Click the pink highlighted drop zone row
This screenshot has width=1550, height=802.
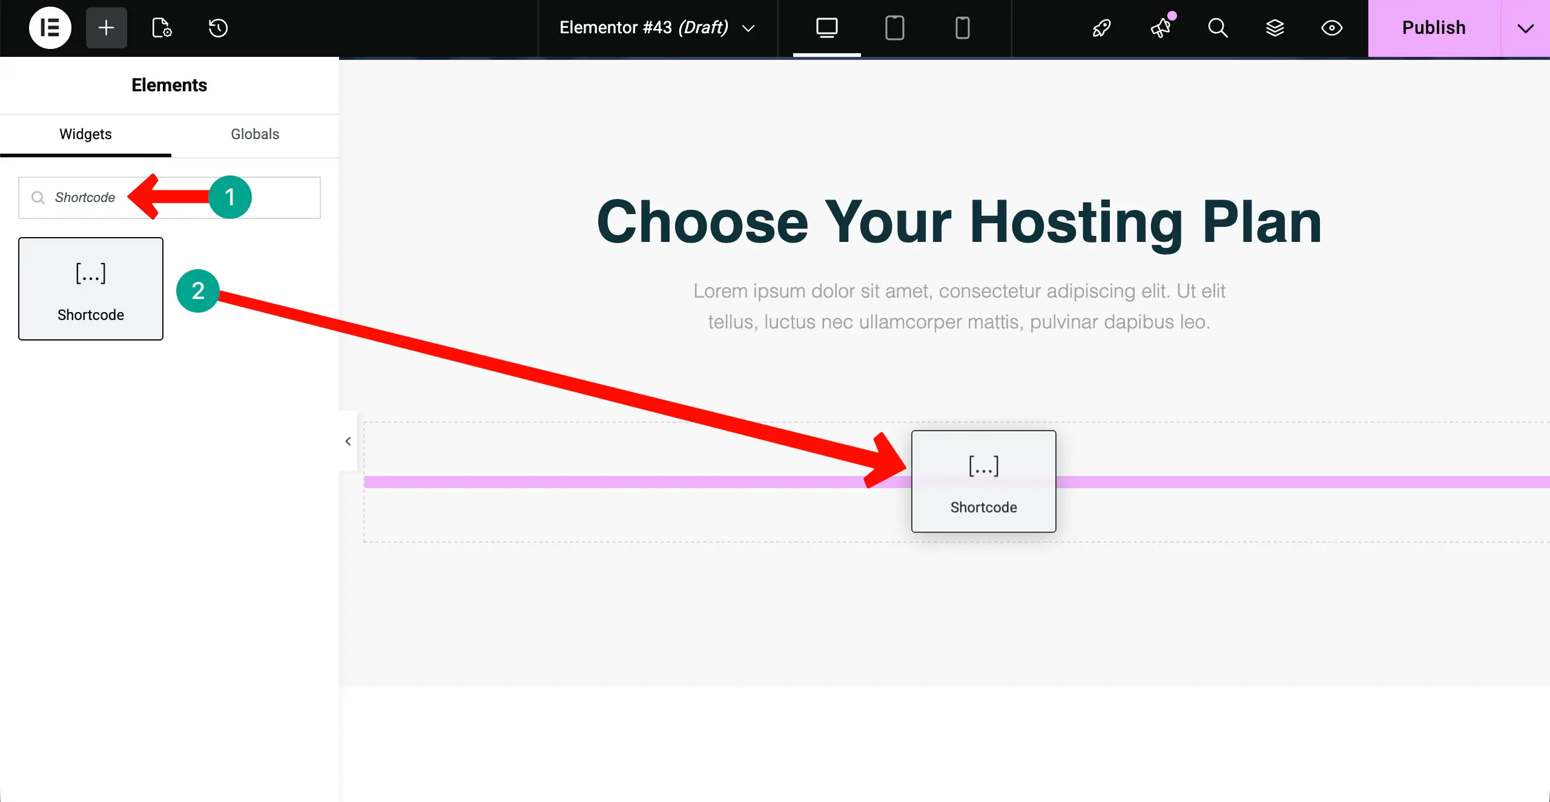[605, 482]
